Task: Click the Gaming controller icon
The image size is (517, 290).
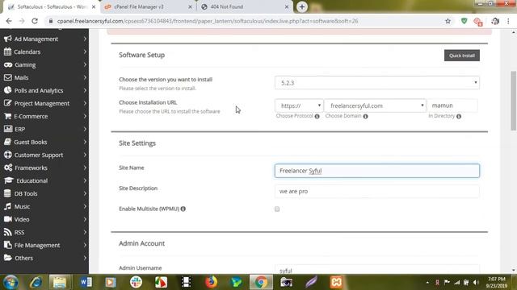Action: [8, 64]
